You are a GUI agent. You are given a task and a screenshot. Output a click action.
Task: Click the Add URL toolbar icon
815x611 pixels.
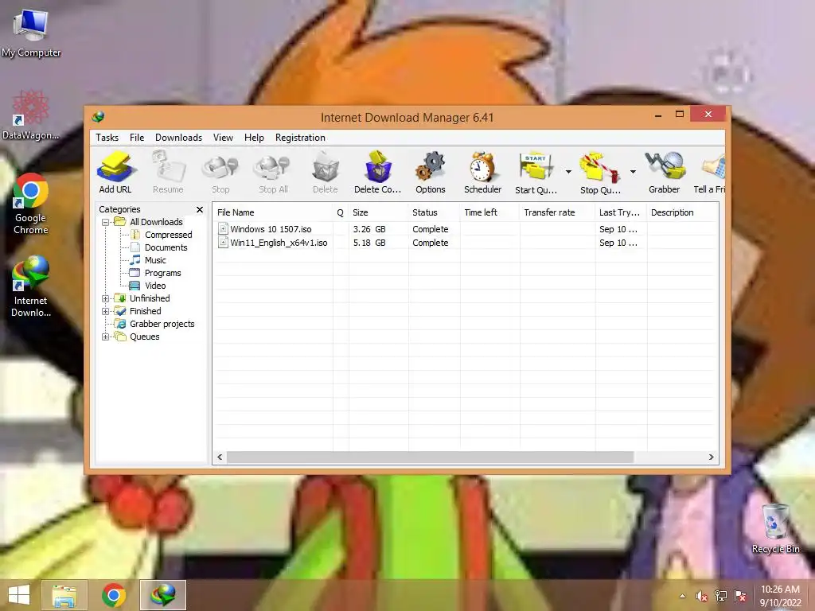pyautogui.click(x=115, y=173)
